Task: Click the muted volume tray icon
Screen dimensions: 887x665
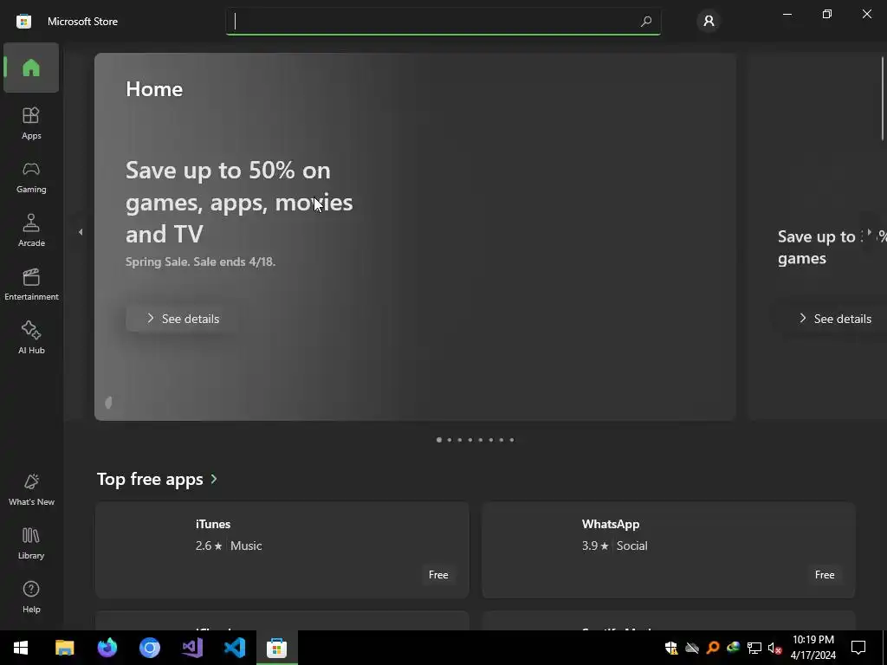Action: 775,648
